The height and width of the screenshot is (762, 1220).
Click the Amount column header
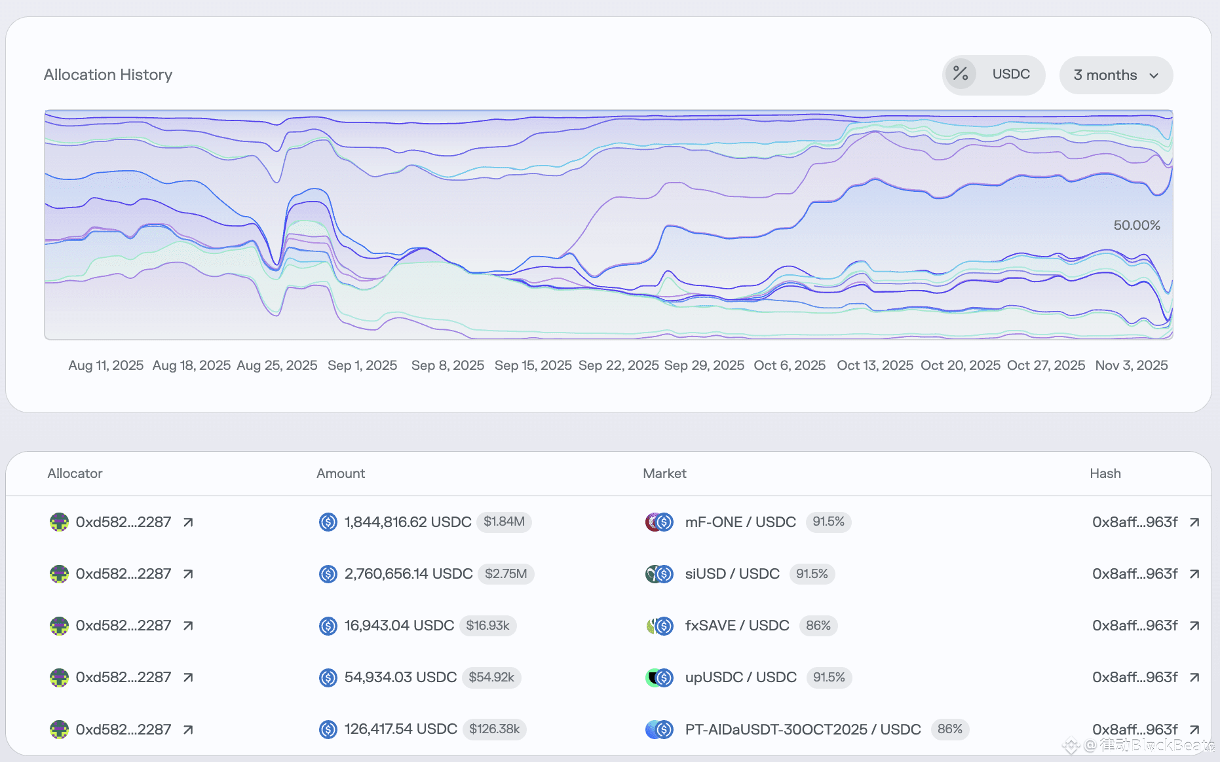point(341,473)
